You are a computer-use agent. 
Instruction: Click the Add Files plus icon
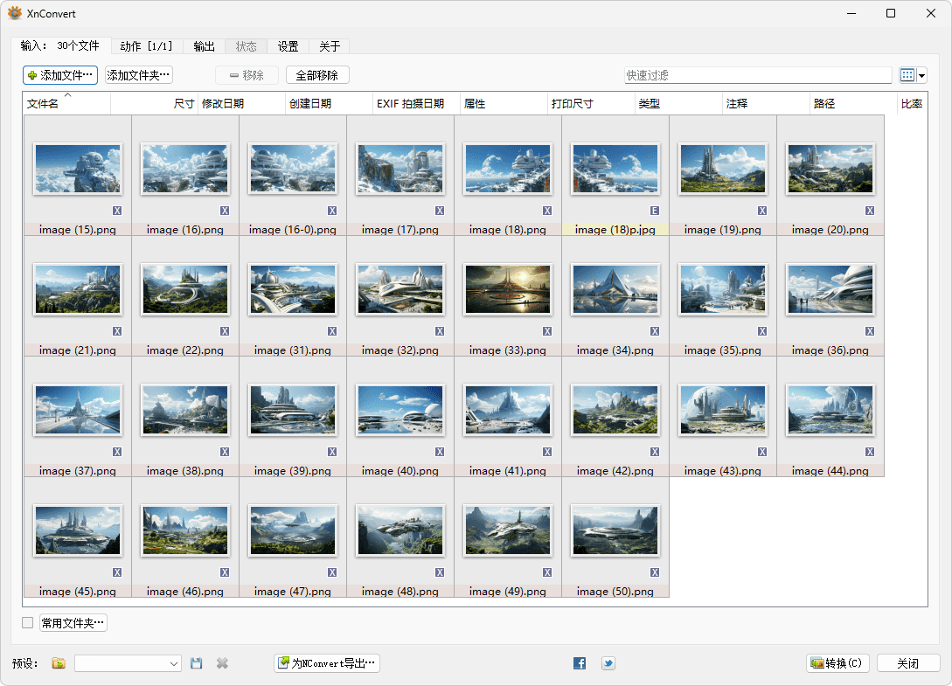pos(32,75)
